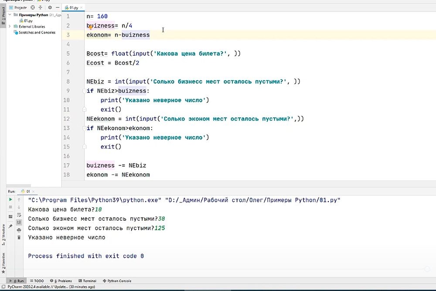
Task: Hide the Project panel with minus icon
Action: tap(58, 7)
